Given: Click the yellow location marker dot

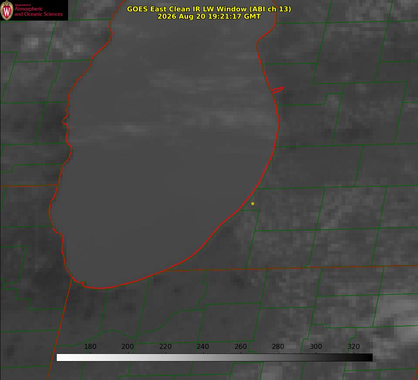Looking at the screenshot, I should 252,203.
